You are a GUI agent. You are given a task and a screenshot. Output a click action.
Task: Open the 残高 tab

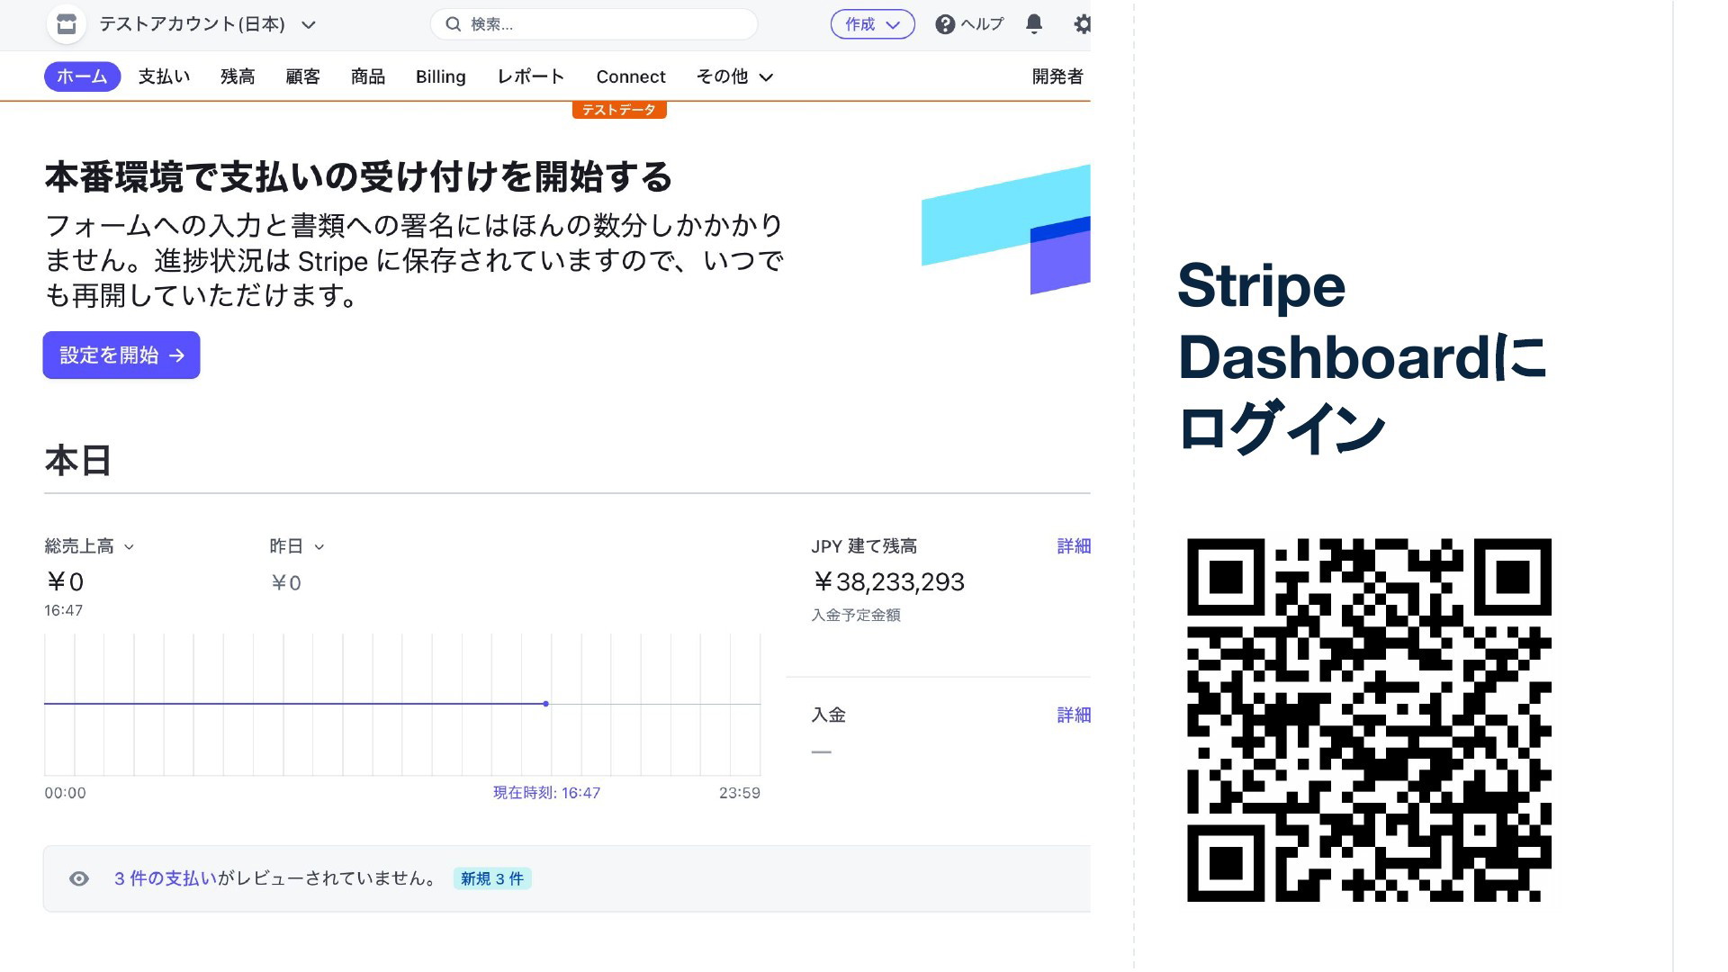[238, 76]
